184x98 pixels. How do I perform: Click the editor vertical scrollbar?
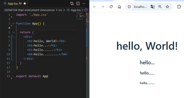(88, 55)
